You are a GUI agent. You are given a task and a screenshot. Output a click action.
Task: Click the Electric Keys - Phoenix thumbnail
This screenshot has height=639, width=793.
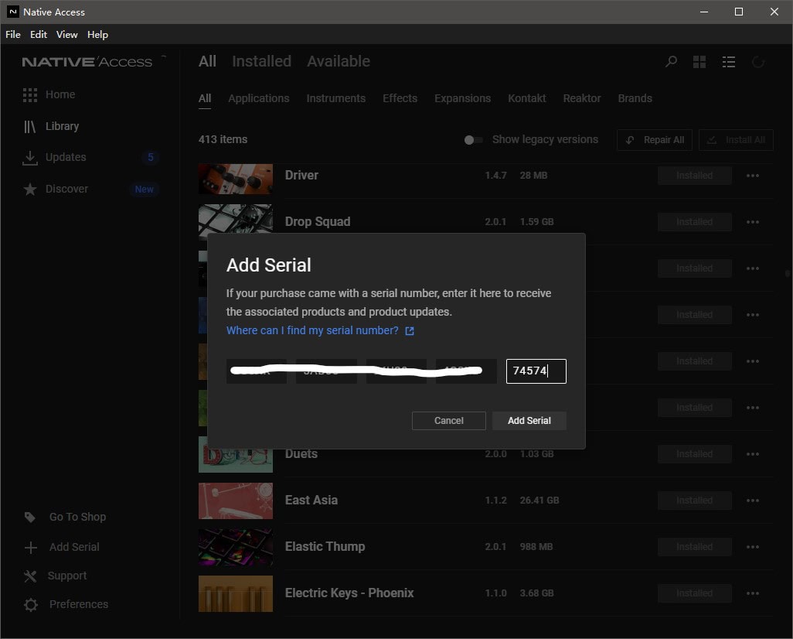pyautogui.click(x=236, y=593)
